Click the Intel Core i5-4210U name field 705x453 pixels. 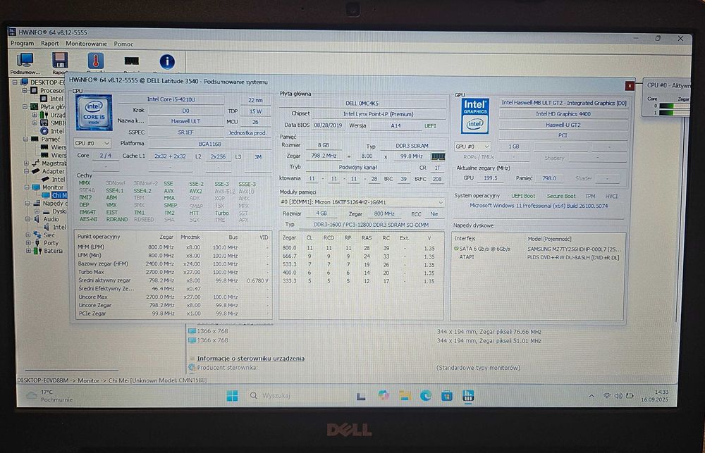point(171,99)
